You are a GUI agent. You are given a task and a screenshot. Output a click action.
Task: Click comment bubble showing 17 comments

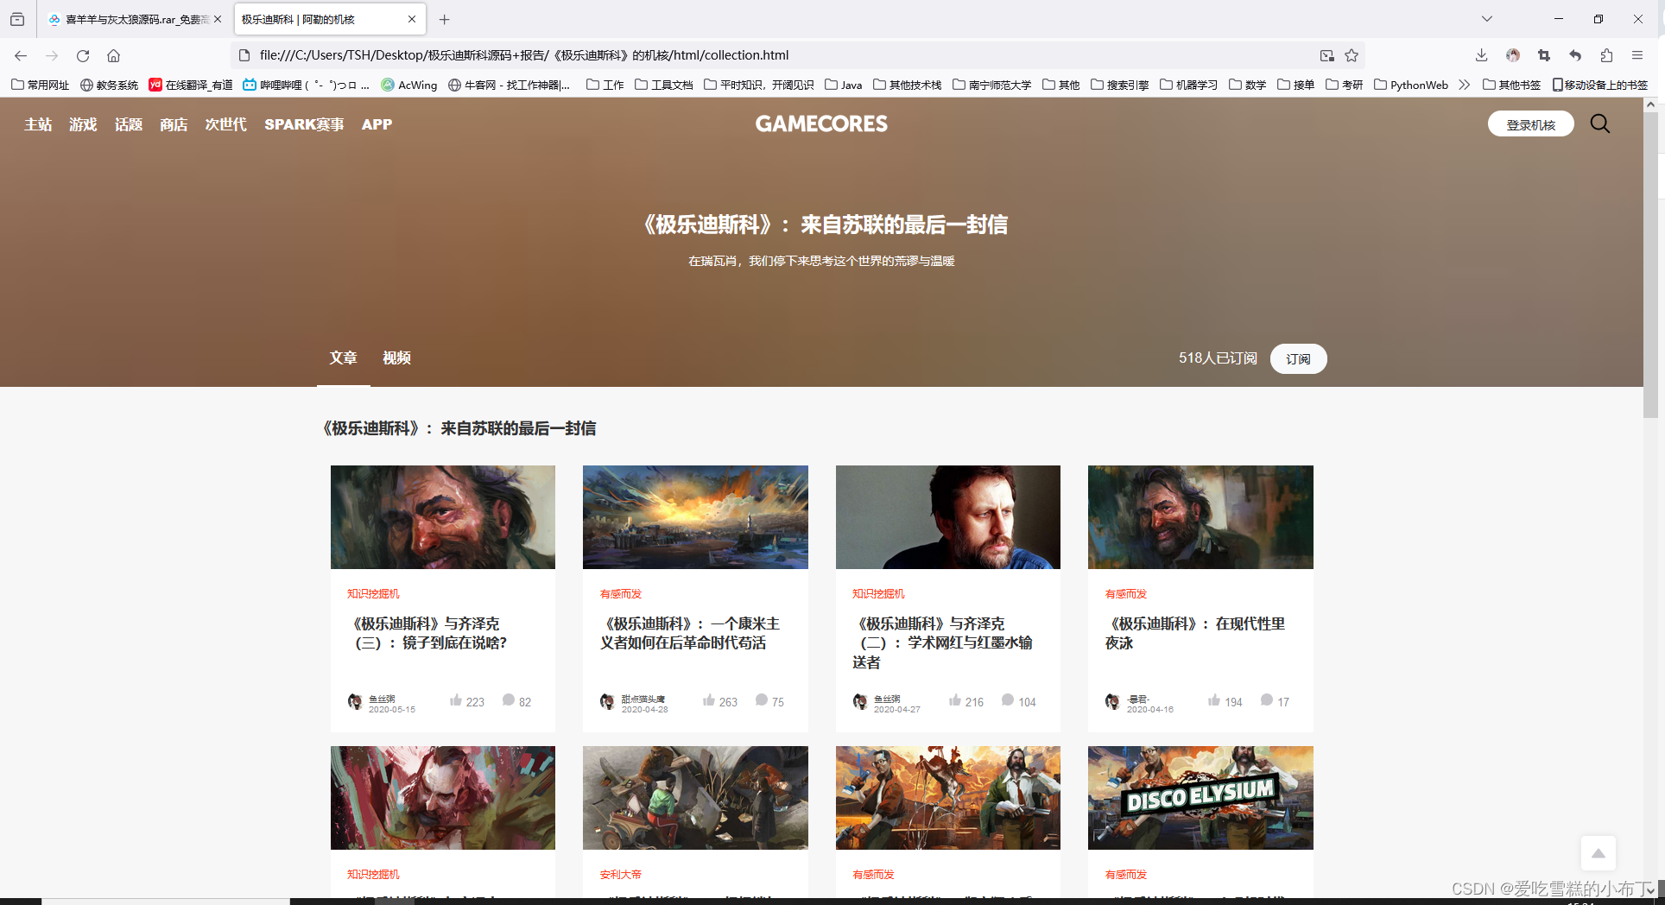1267,700
